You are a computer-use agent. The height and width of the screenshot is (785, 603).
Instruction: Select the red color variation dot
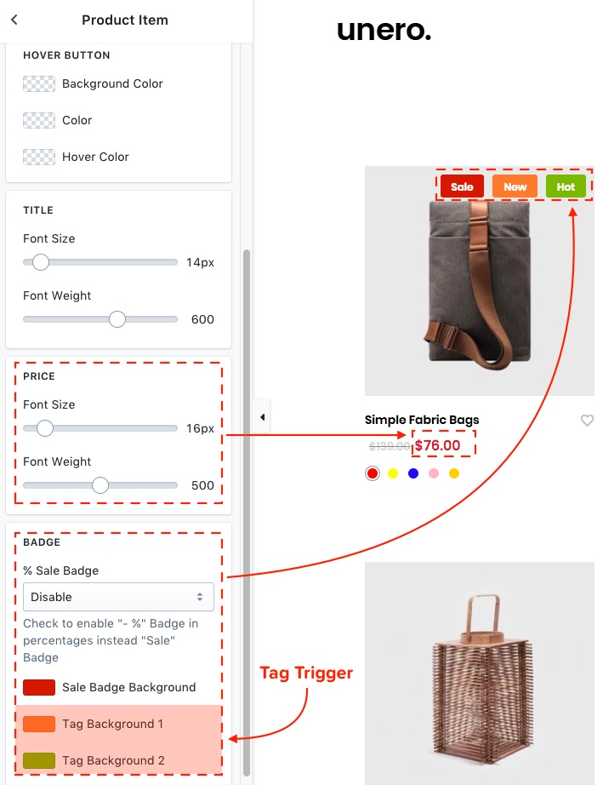click(372, 473)
